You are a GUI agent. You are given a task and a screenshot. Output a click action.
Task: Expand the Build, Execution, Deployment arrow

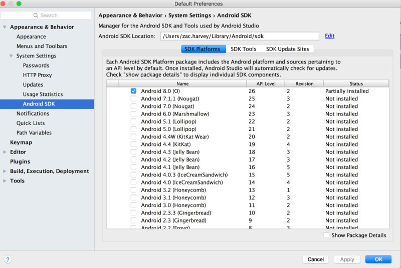(x=5, y=171)
